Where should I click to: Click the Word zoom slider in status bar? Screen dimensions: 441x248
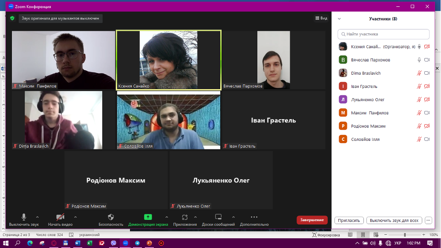(405, 235)
